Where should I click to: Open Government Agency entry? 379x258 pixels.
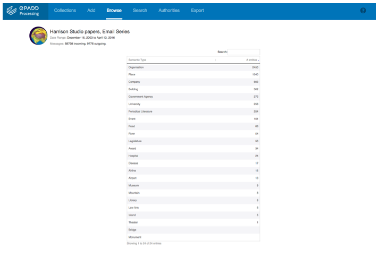pos(193,97)
